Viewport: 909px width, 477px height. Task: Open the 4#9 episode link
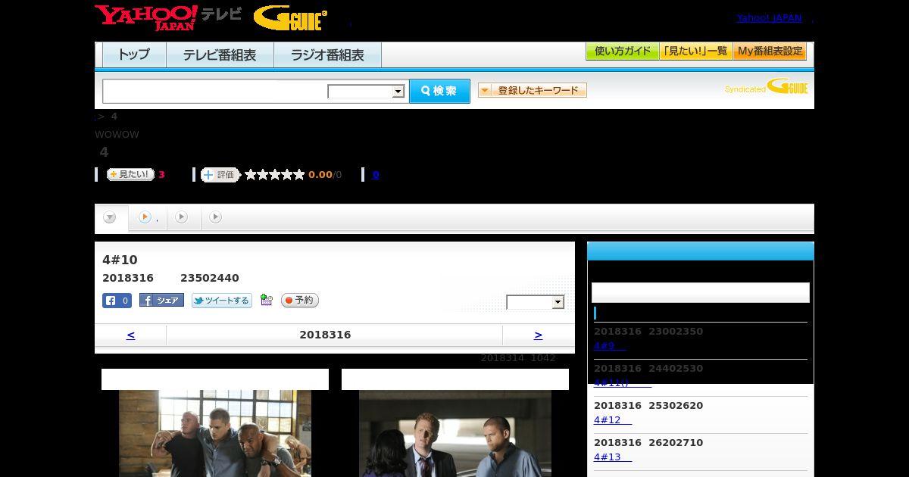click(x=610, y=346)
